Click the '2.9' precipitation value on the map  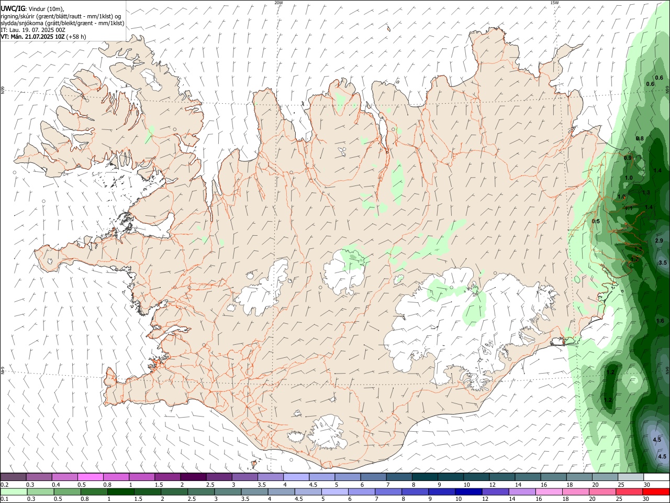(x=659, y=240)
